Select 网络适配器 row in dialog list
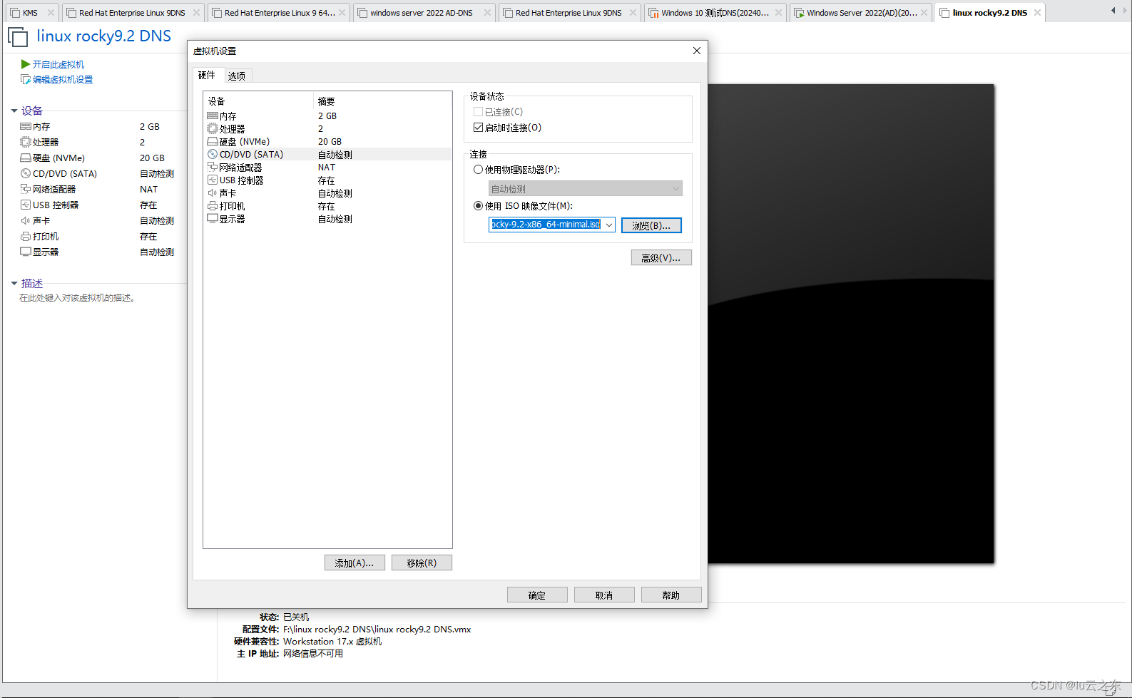The height and width of the screenshot is (698, 1132). [x=327, y=167]
